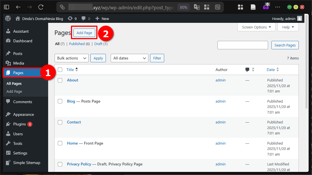Click inside the search pages input field
The image size is (312, 175).
[242, 45]
